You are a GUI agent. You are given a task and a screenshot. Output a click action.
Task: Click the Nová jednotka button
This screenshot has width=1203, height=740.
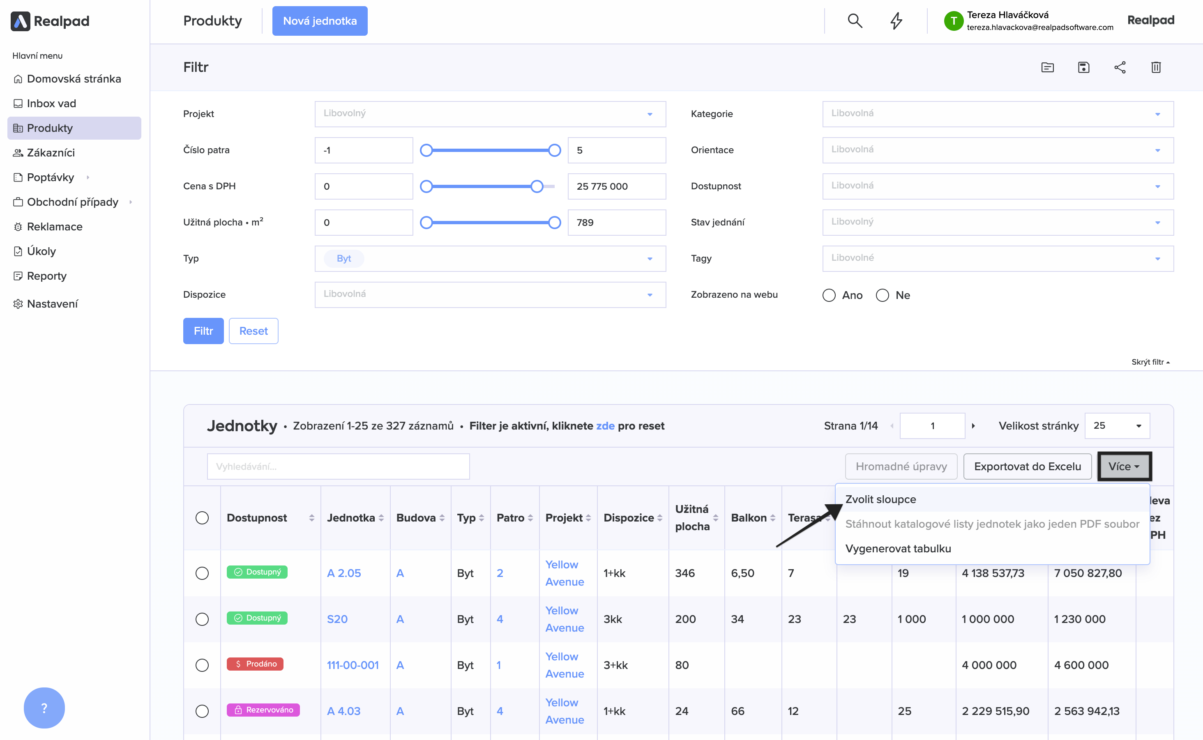(x=320, y=21)
